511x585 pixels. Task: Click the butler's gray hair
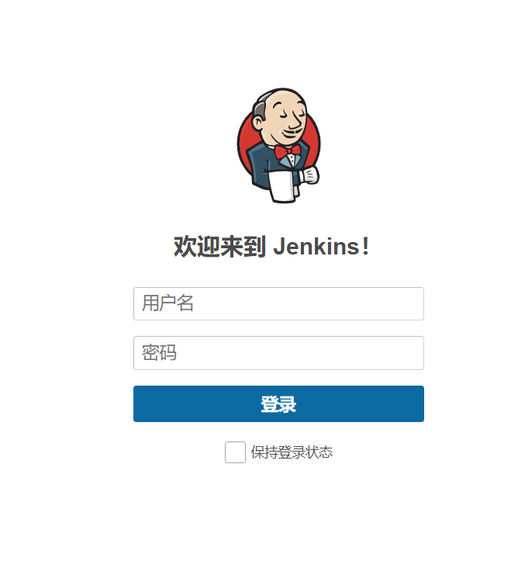click(x=260, y=108)
